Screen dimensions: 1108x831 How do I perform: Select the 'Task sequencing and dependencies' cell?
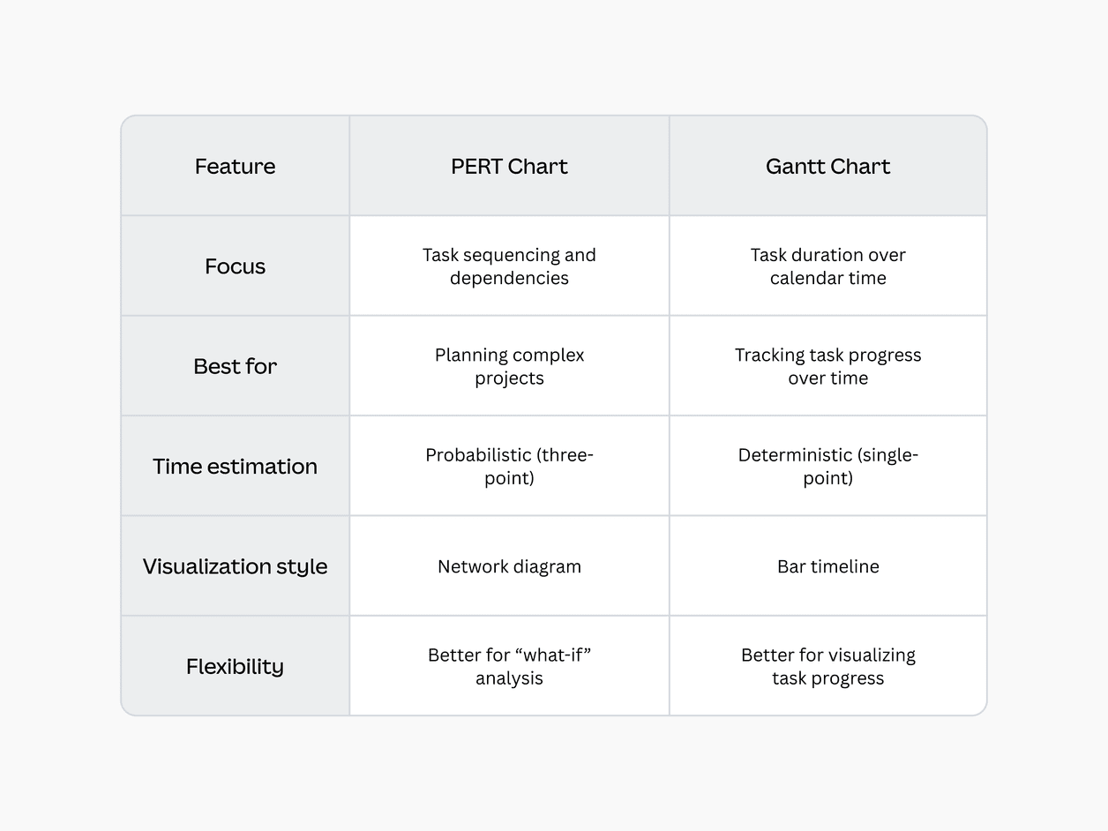[x=509, y=266]
